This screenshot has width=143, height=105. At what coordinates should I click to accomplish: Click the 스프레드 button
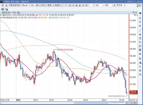56,5
